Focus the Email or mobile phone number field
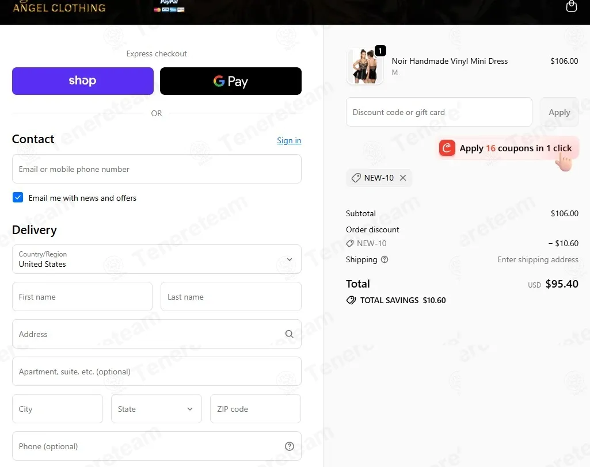Viewport: 590px width, 467px height. pos(157,169)
